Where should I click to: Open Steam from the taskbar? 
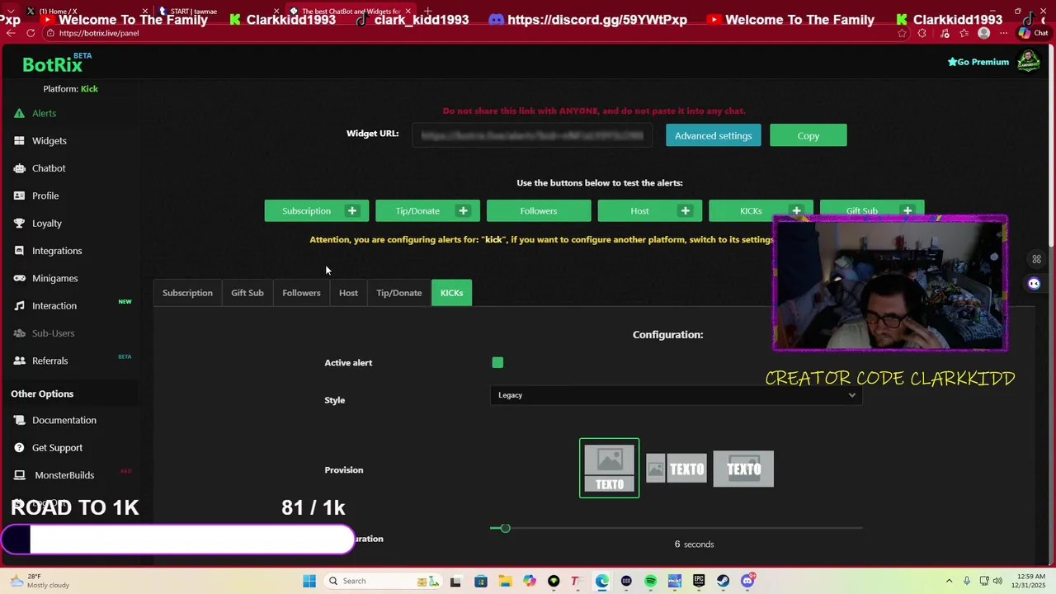(x=724, y=581)
